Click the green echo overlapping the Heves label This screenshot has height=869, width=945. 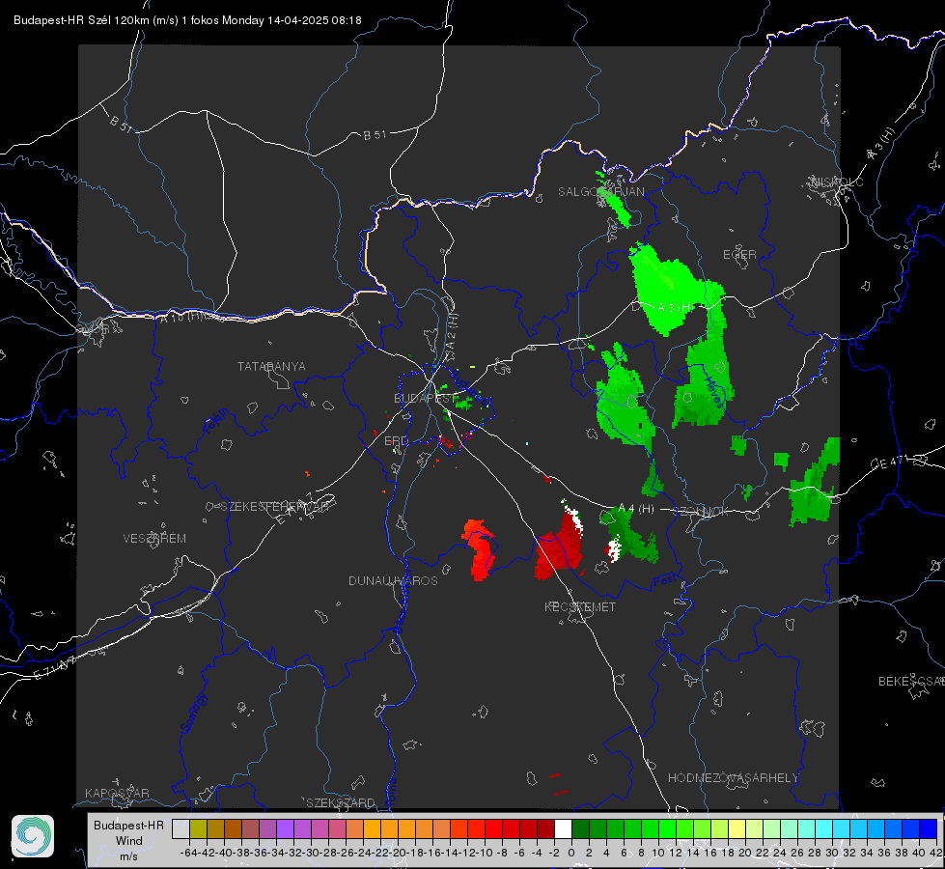click(706, 379)
